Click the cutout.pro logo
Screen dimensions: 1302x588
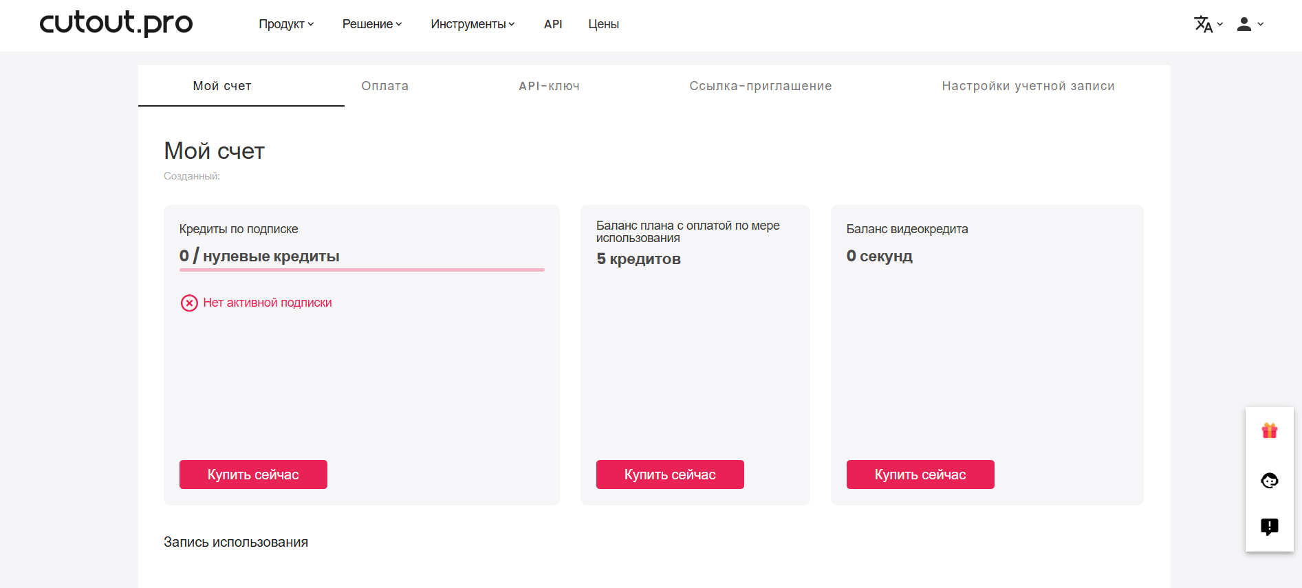(116, 23)
